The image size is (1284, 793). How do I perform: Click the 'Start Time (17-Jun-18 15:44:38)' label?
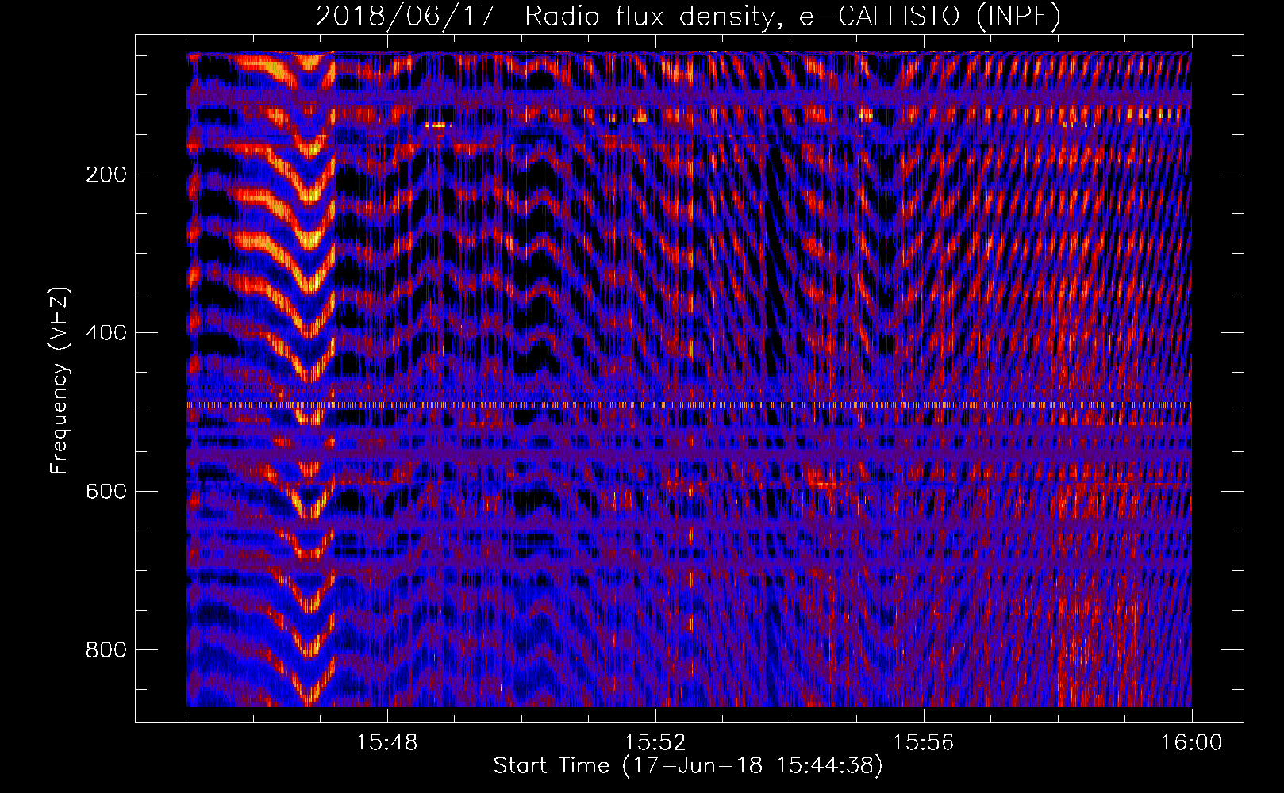pos(688,766)
